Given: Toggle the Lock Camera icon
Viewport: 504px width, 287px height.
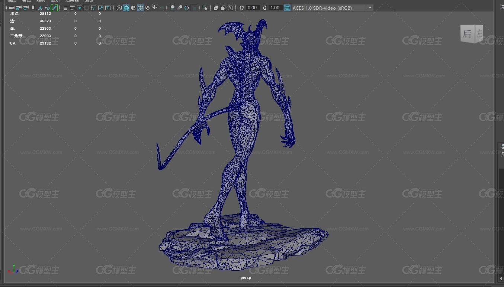Looking at the screenshot, I should coord(19,8).
